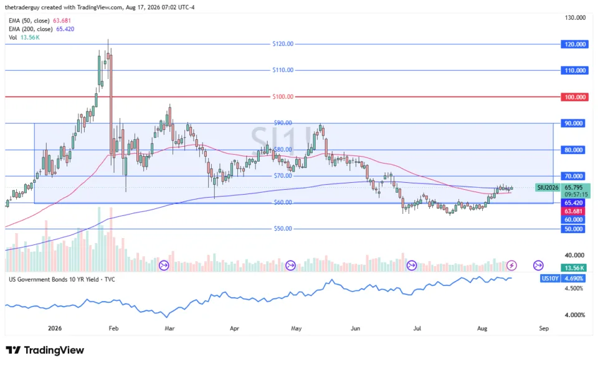Screen dimensions: 598x365
Task: Open the late-June contract roll arrow icon
Action: point(412,266)
